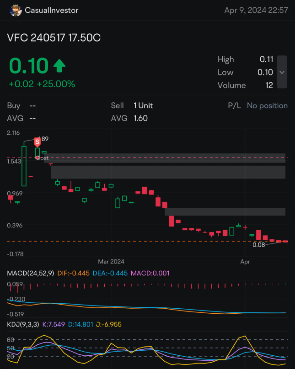Open VFC 240517 17.50C option title
Screen dimensions: 295x369
click(54, 37)
